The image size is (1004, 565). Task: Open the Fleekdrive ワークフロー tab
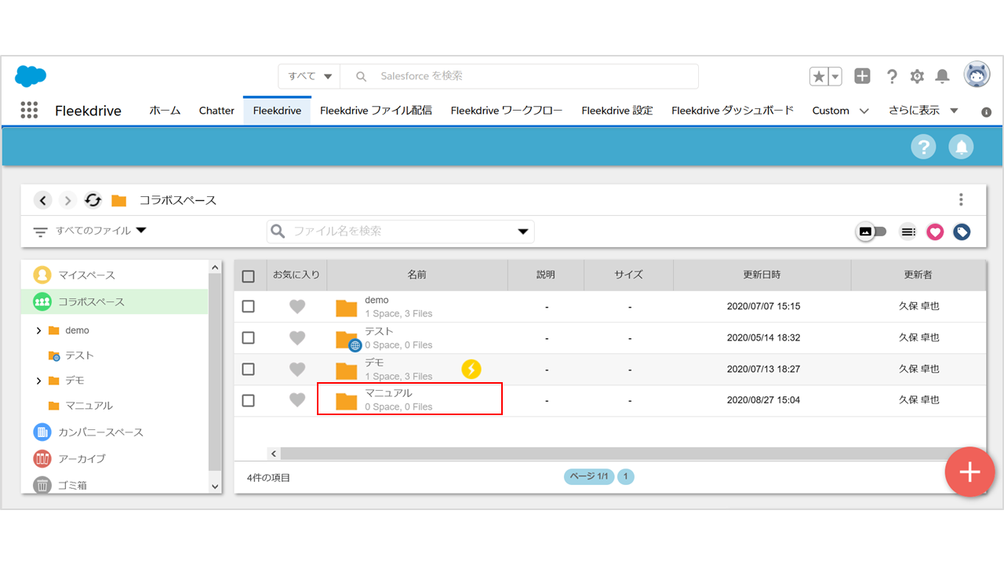pyautogui.click(x=507, y=111)
